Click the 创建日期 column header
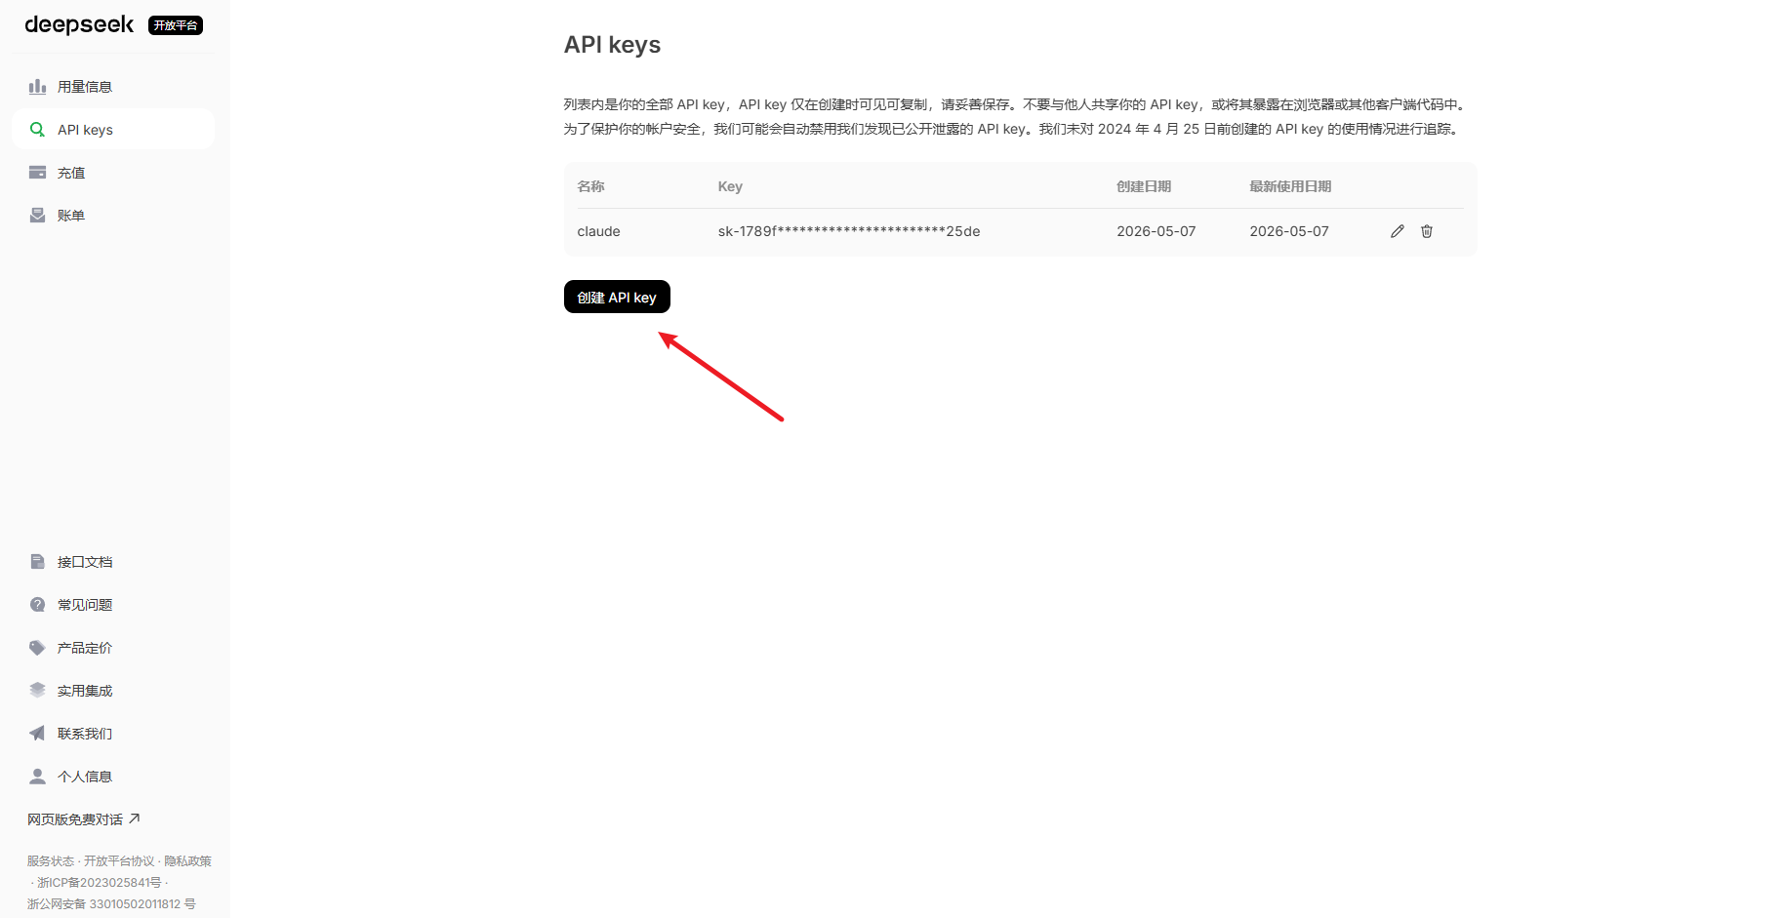This screenshot has height=918, width=1785. 1144,186
